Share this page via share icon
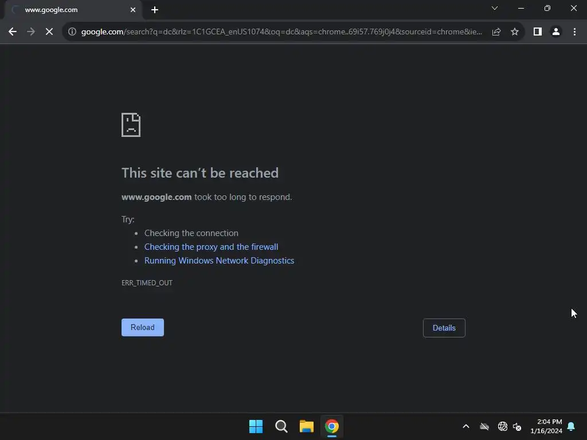The height and width of the screenshot is (440, 587). coord(496,32)
